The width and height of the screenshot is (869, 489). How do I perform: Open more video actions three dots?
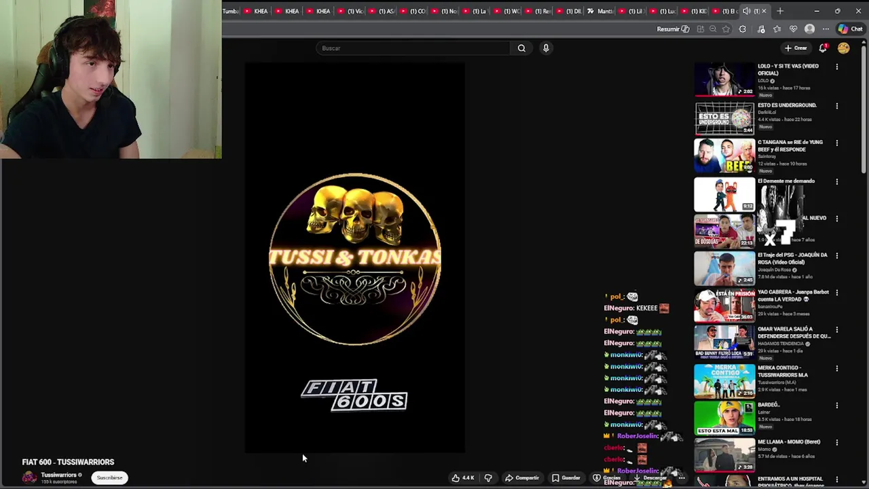coord(682,478)
